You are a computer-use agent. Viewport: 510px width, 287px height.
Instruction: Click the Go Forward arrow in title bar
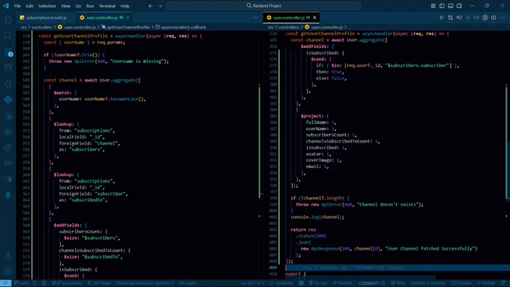pos(159,6)
